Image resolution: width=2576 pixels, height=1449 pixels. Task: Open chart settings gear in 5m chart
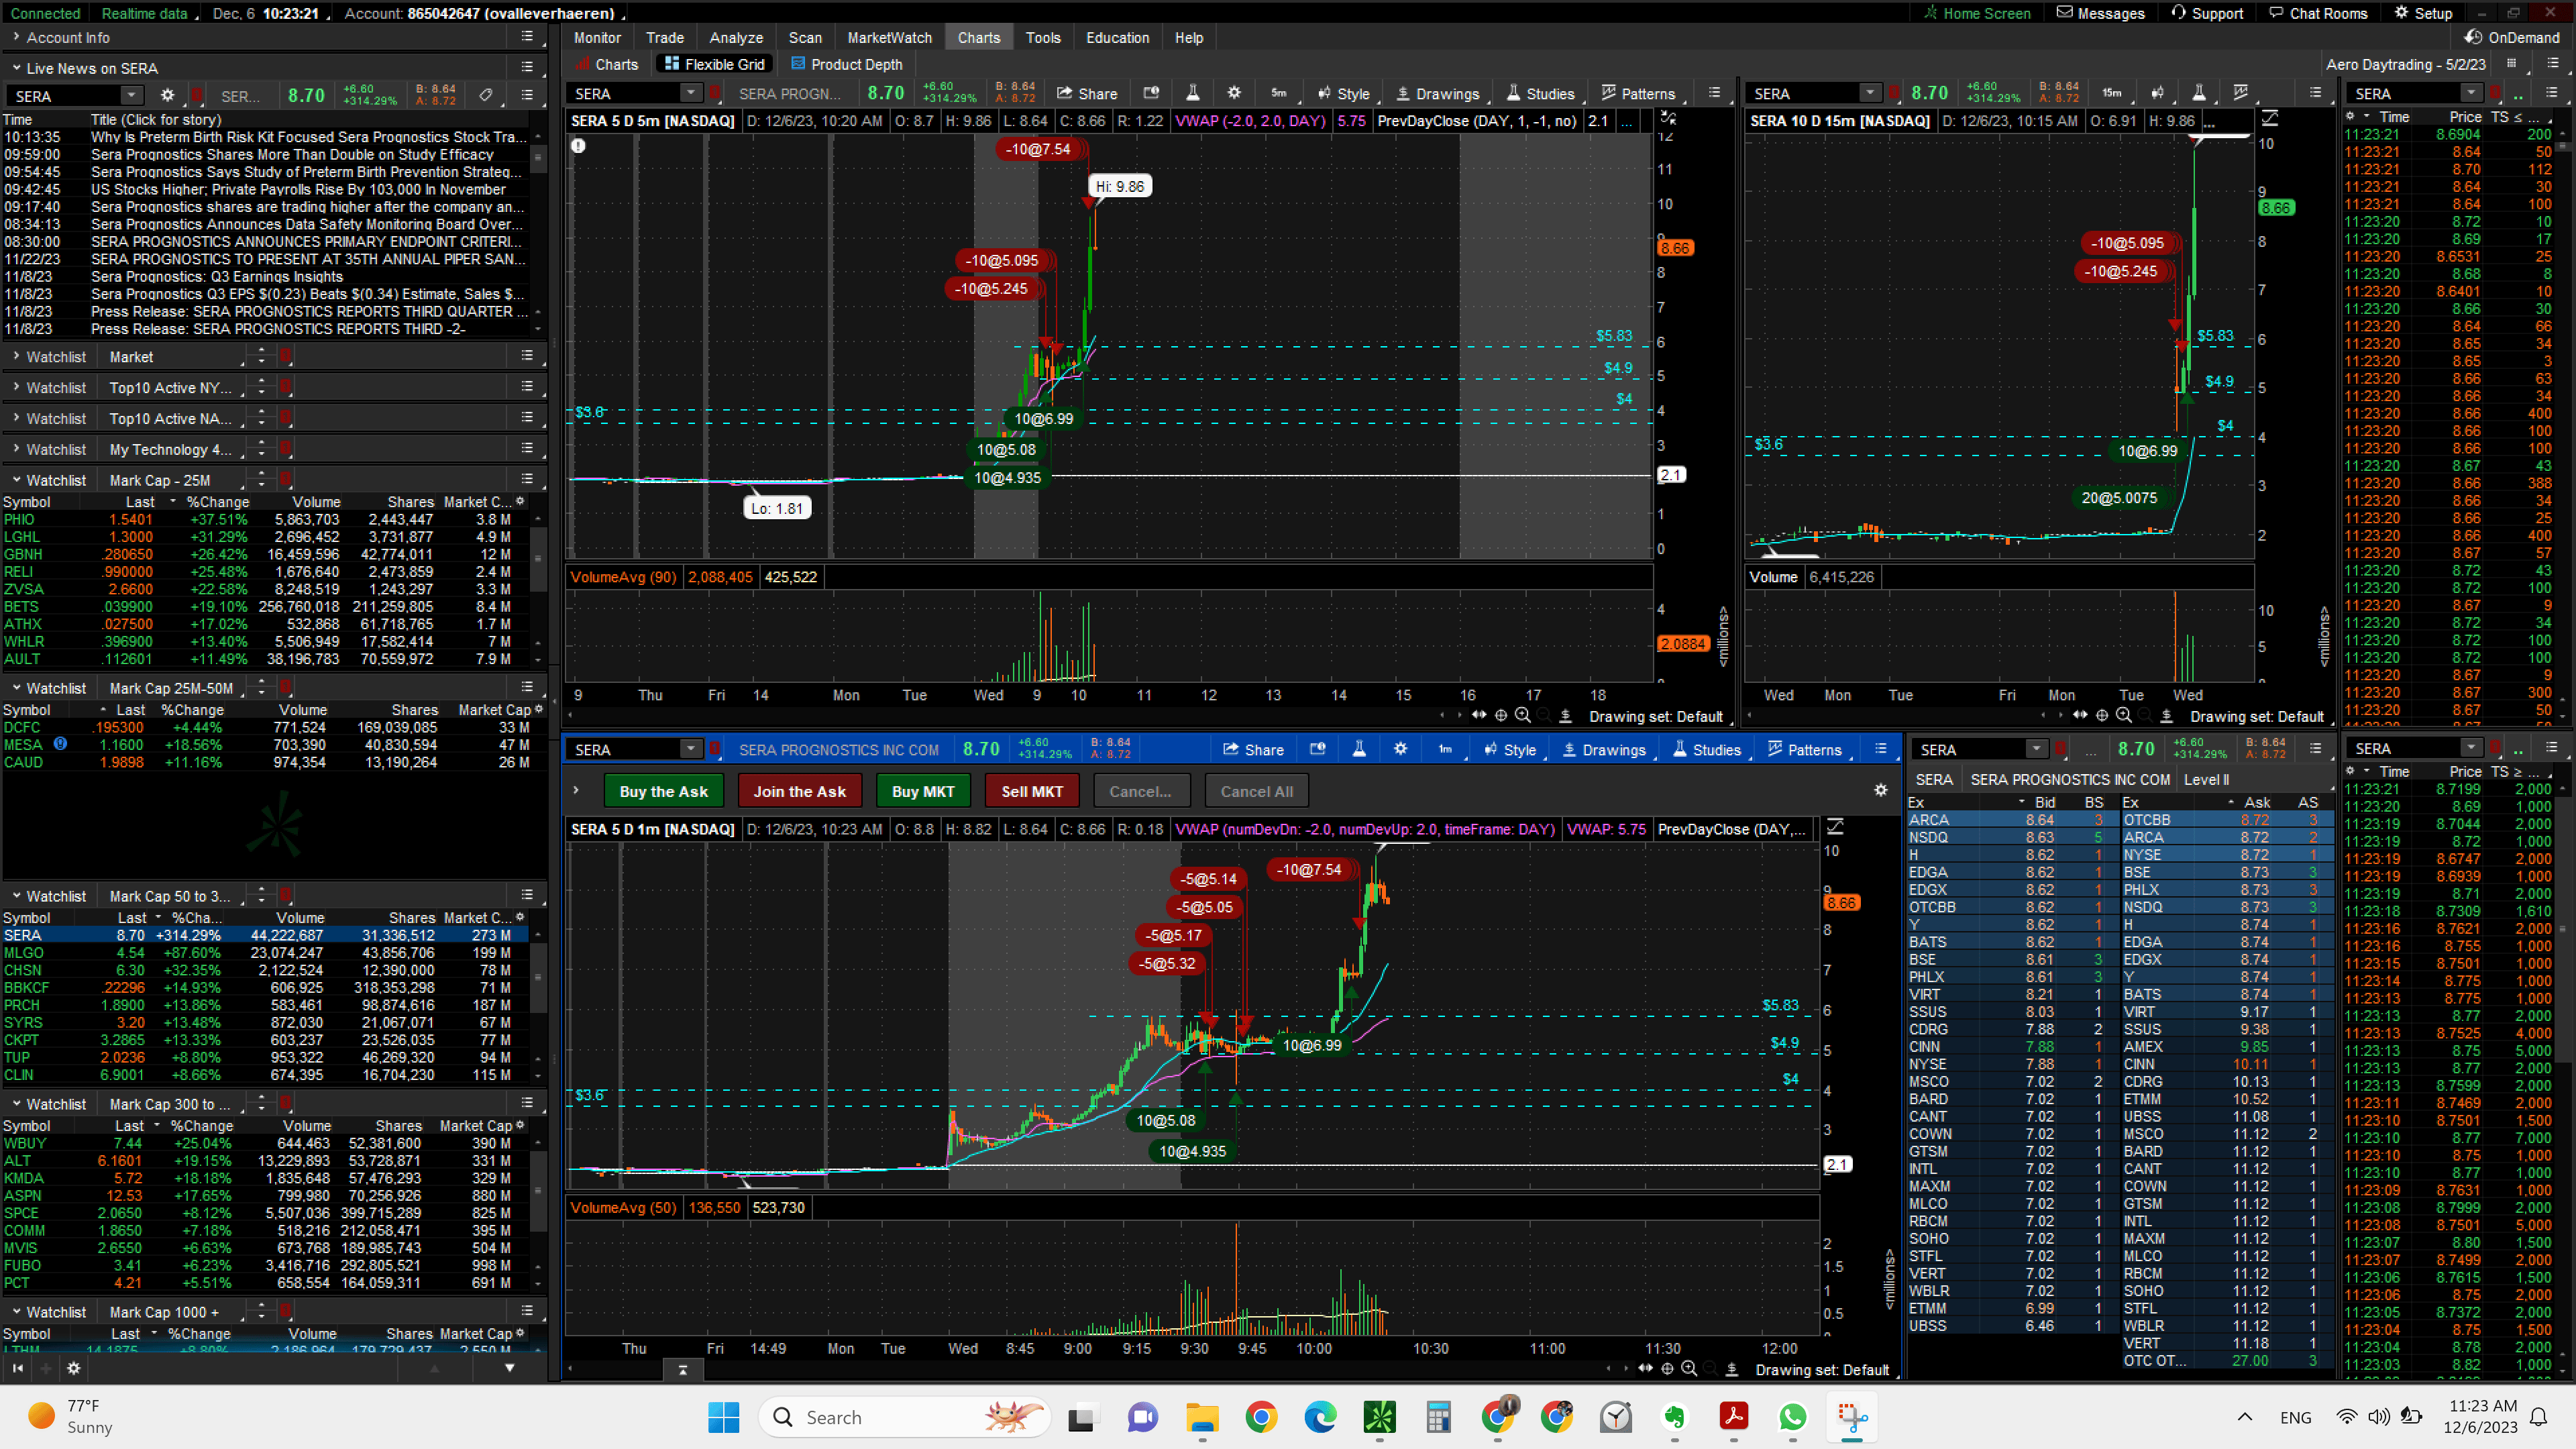(1234, 93)
